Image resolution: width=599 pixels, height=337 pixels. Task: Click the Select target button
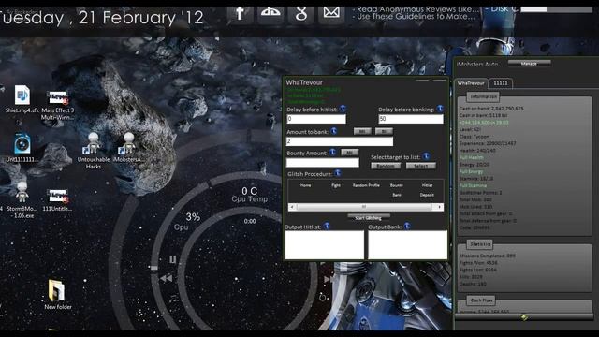coord(420,166)
